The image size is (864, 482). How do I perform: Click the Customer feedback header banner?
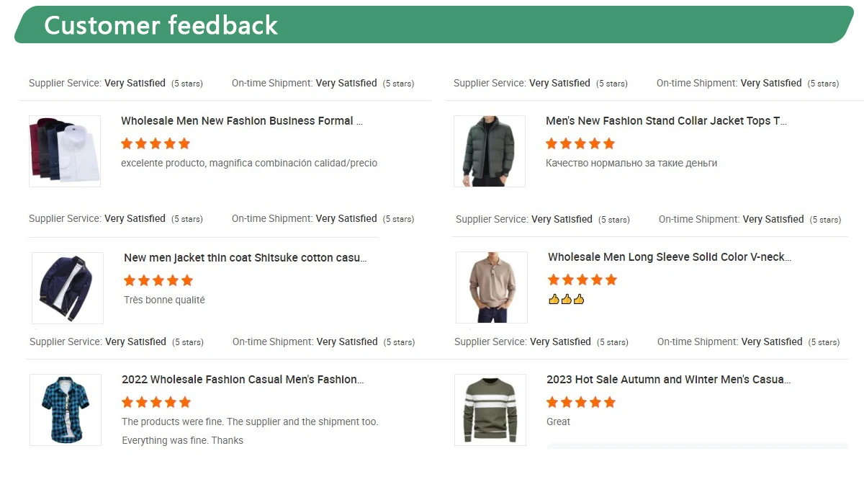[x=432, y=25]
